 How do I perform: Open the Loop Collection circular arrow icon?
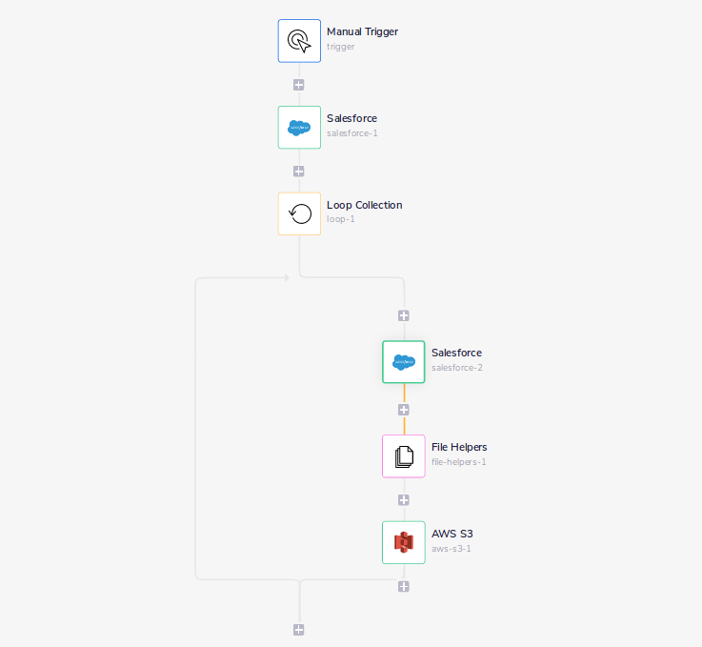pos(299,213)
